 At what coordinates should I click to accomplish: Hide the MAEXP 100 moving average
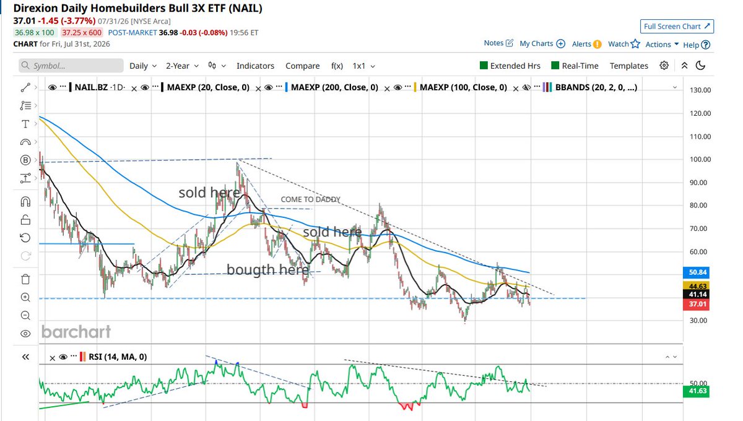tap(398, 88)
